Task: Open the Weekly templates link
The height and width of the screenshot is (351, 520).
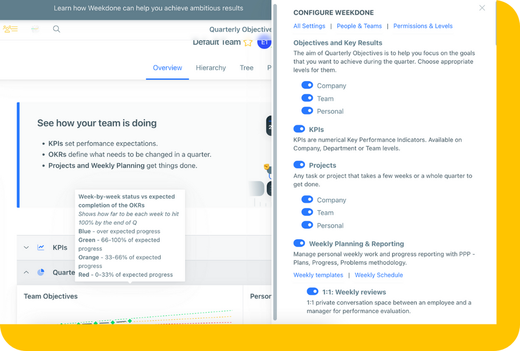Action: tap(318, 275)
